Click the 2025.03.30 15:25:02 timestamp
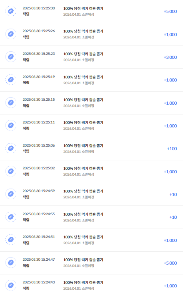Screen dimensions: 185x296 point(39,168)
